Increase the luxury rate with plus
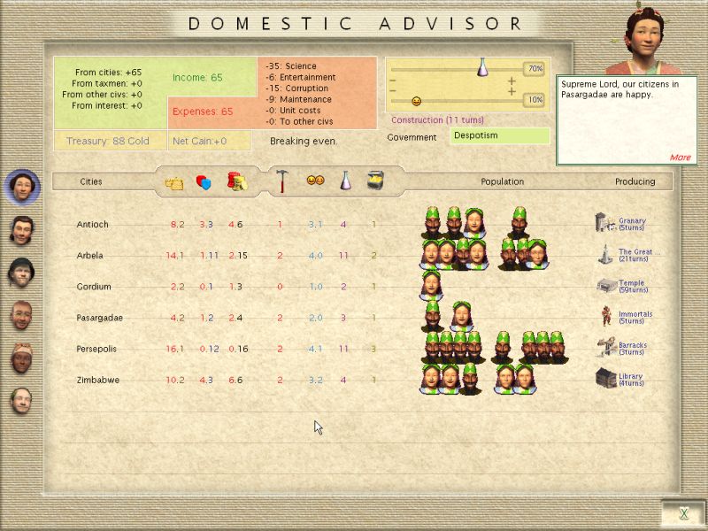The image size is (708, 531). pos(512,92)
